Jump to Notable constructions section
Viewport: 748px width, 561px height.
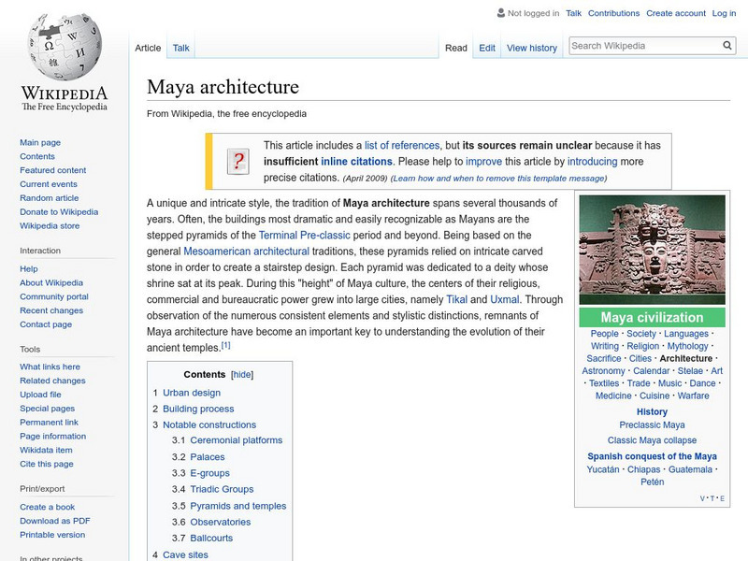(x=209, y=424)
